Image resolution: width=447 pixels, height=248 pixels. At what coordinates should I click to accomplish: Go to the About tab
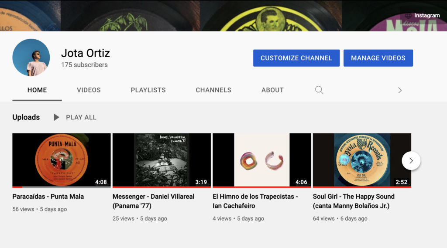(x=272, y=90)
